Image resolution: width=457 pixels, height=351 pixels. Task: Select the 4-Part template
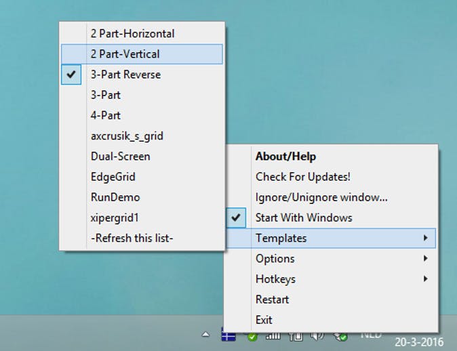pyautogui.click(x=142, y=115)
